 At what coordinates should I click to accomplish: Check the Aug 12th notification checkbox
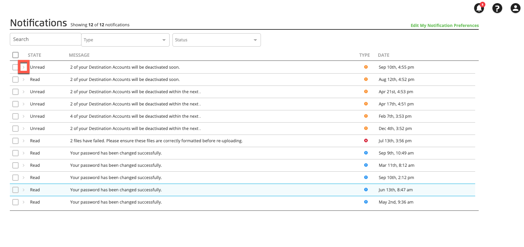tap(15, 80)
